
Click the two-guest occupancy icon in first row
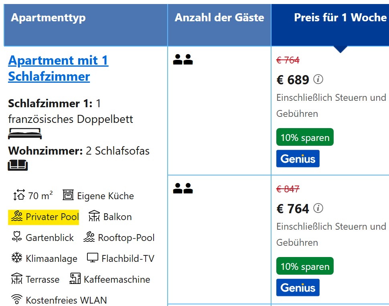pos(183,59)
